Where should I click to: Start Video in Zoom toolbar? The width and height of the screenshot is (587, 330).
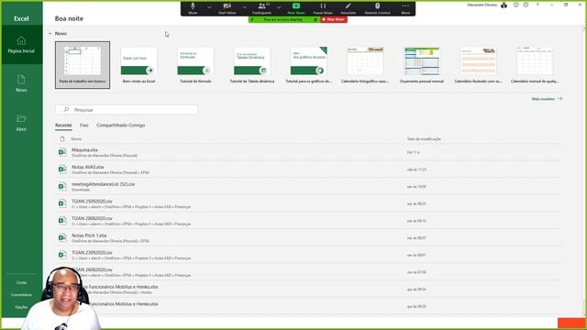click(x=227, y=8)
